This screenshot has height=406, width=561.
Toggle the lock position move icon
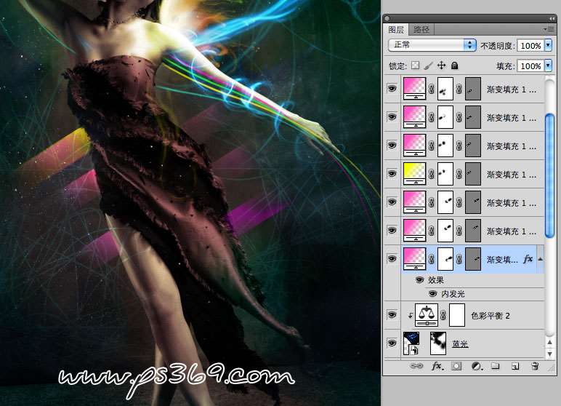(441, 65)
